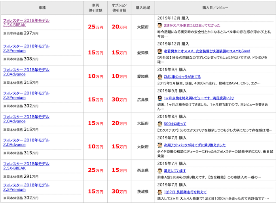Click review excerpt starting 前車A型SJGからの乗り換えです
277x203 pixels.
click(x=209, y=177)
